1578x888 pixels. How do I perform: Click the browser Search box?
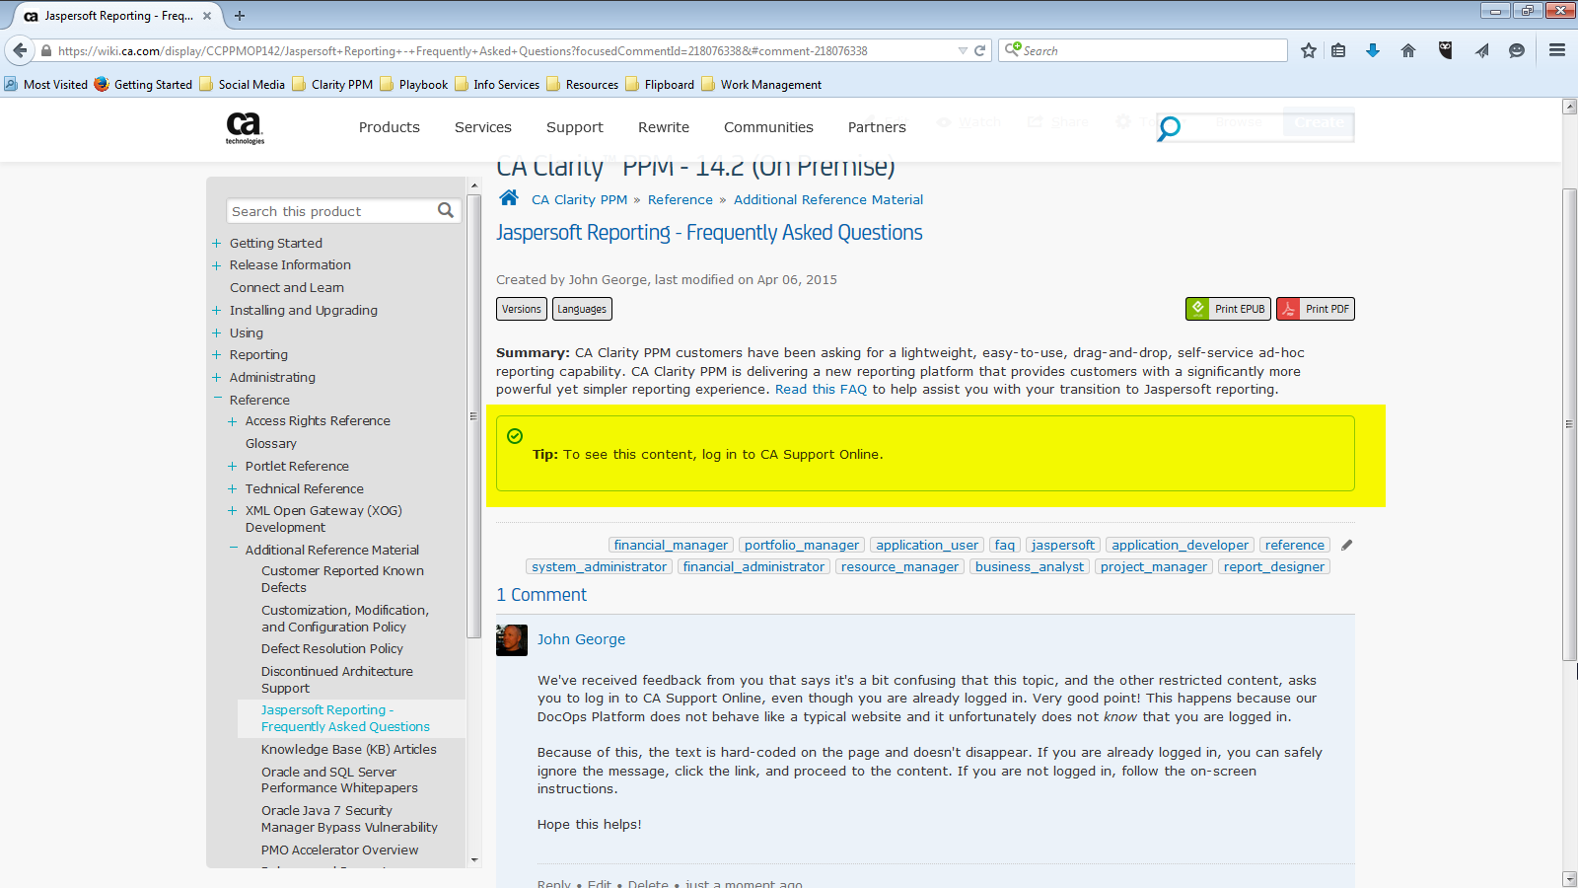tap(1143, 50)
